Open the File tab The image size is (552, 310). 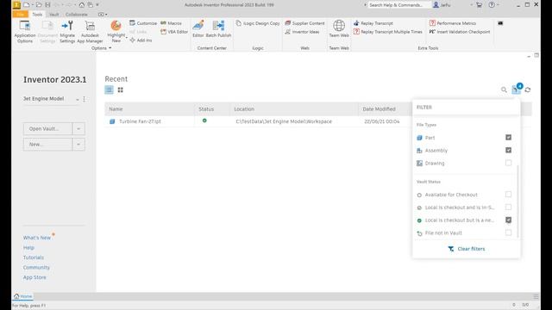point(20,15)
